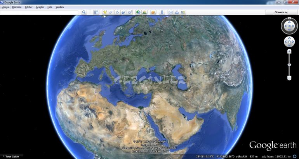The height and width of the screenshot is (159, 299).
Task: Open the Araçlar menu
Action: point(40,7)
